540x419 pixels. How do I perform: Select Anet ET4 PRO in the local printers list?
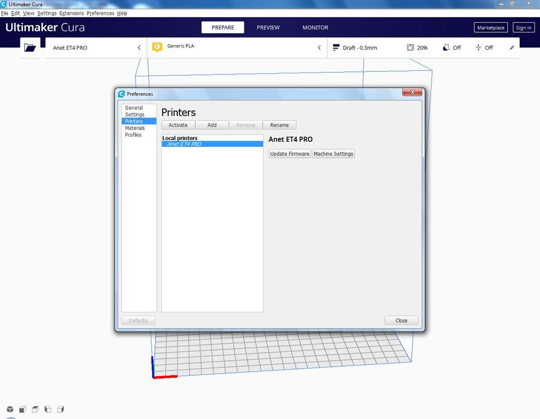pyautogui.click(x=184, y=144)
